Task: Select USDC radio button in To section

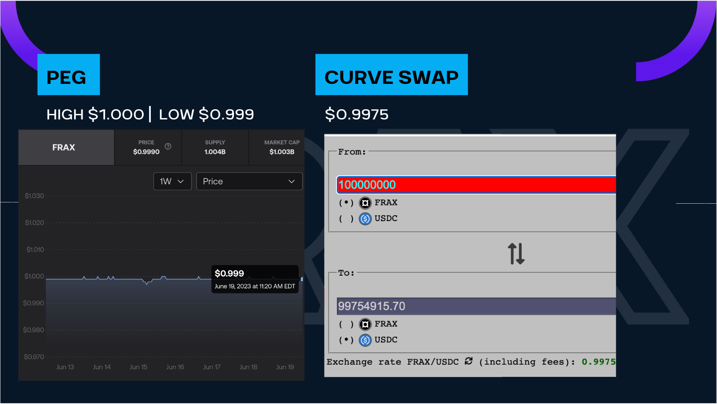Action: tap(346, 340)
